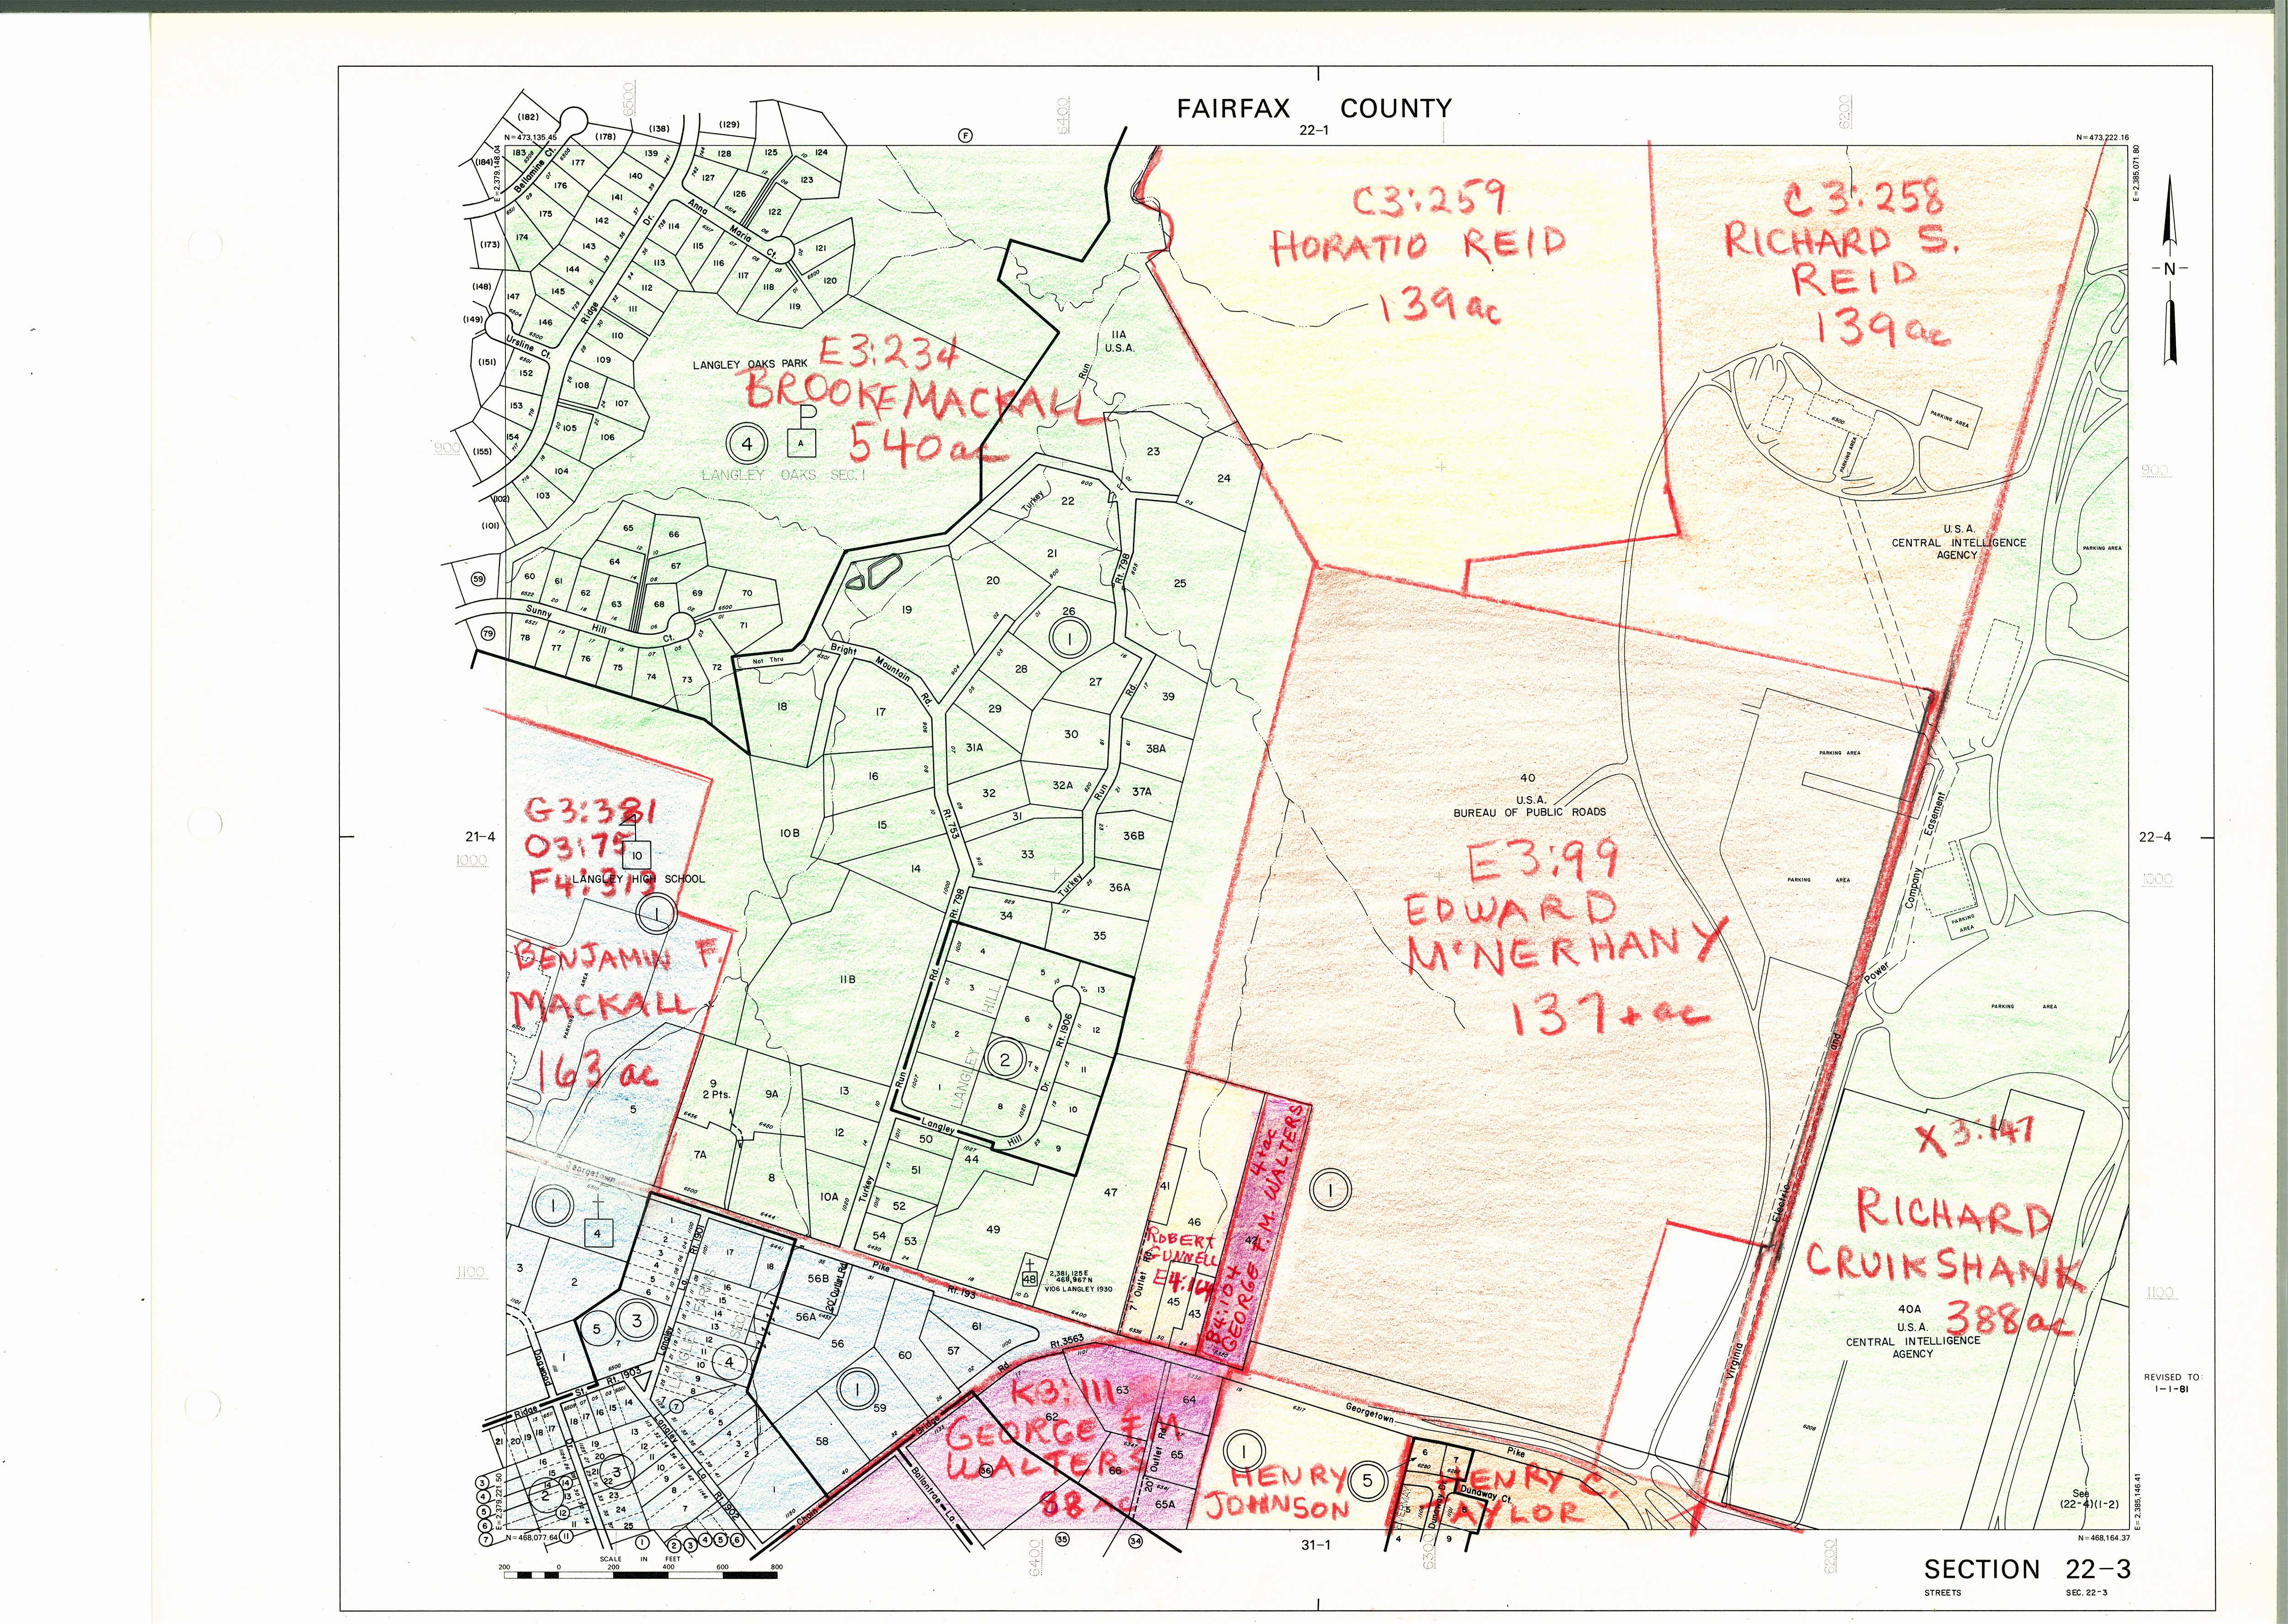Click the 31-1 adjoining sheet label
2288x1624 pixels.
pos(1316,1545)
